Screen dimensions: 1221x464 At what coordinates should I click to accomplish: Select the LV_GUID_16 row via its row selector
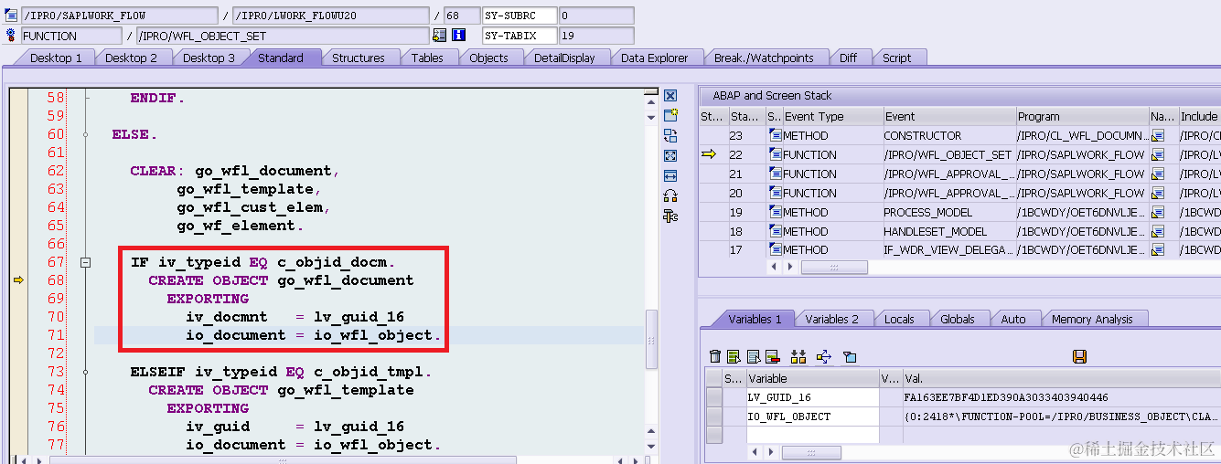pyautogui.click(x=713, y=397)
